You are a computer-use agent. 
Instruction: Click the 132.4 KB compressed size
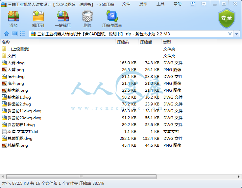coord(151,139)
